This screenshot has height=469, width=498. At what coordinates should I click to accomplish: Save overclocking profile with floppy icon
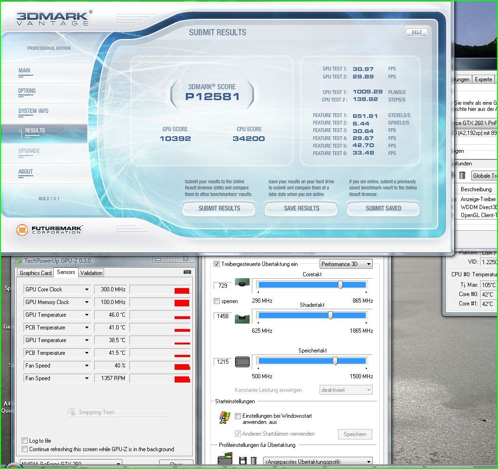243,461
